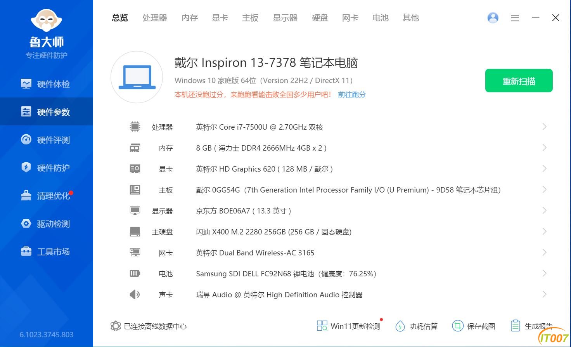This screenshot has height=347, width=571.
Task: Click the 已连接离线数据中心 atom icon
Action: (116, 326)
